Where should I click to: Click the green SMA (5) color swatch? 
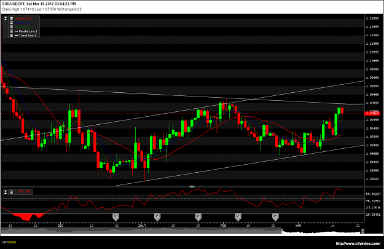click(x=17, y=27)
